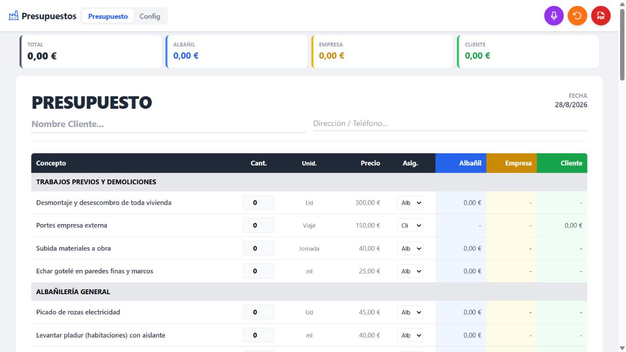Click the orange Empresa column header
Screen dimensions: 626x352
pyautogui.click(x=512, y=163)
